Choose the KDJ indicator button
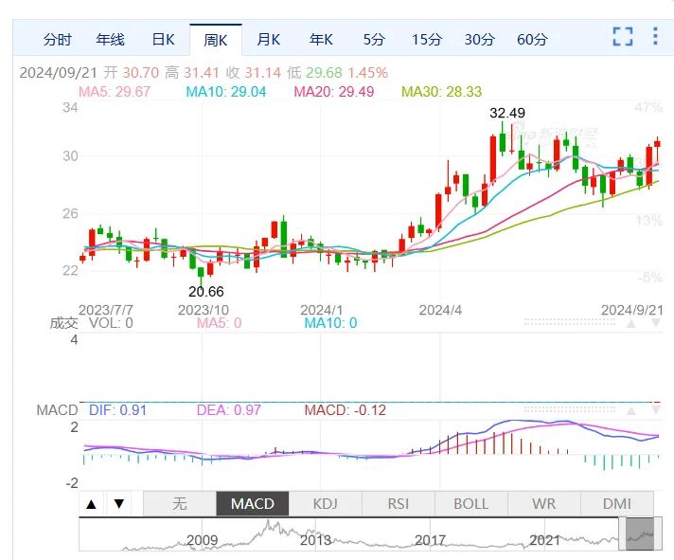 pyautogui.click(x=326, y=504)
